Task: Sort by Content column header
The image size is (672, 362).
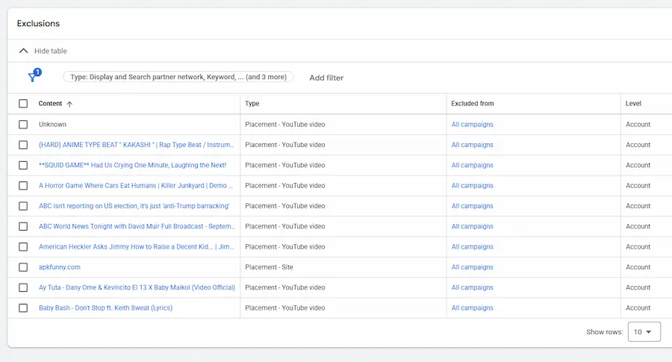Action: pos(50,104)
